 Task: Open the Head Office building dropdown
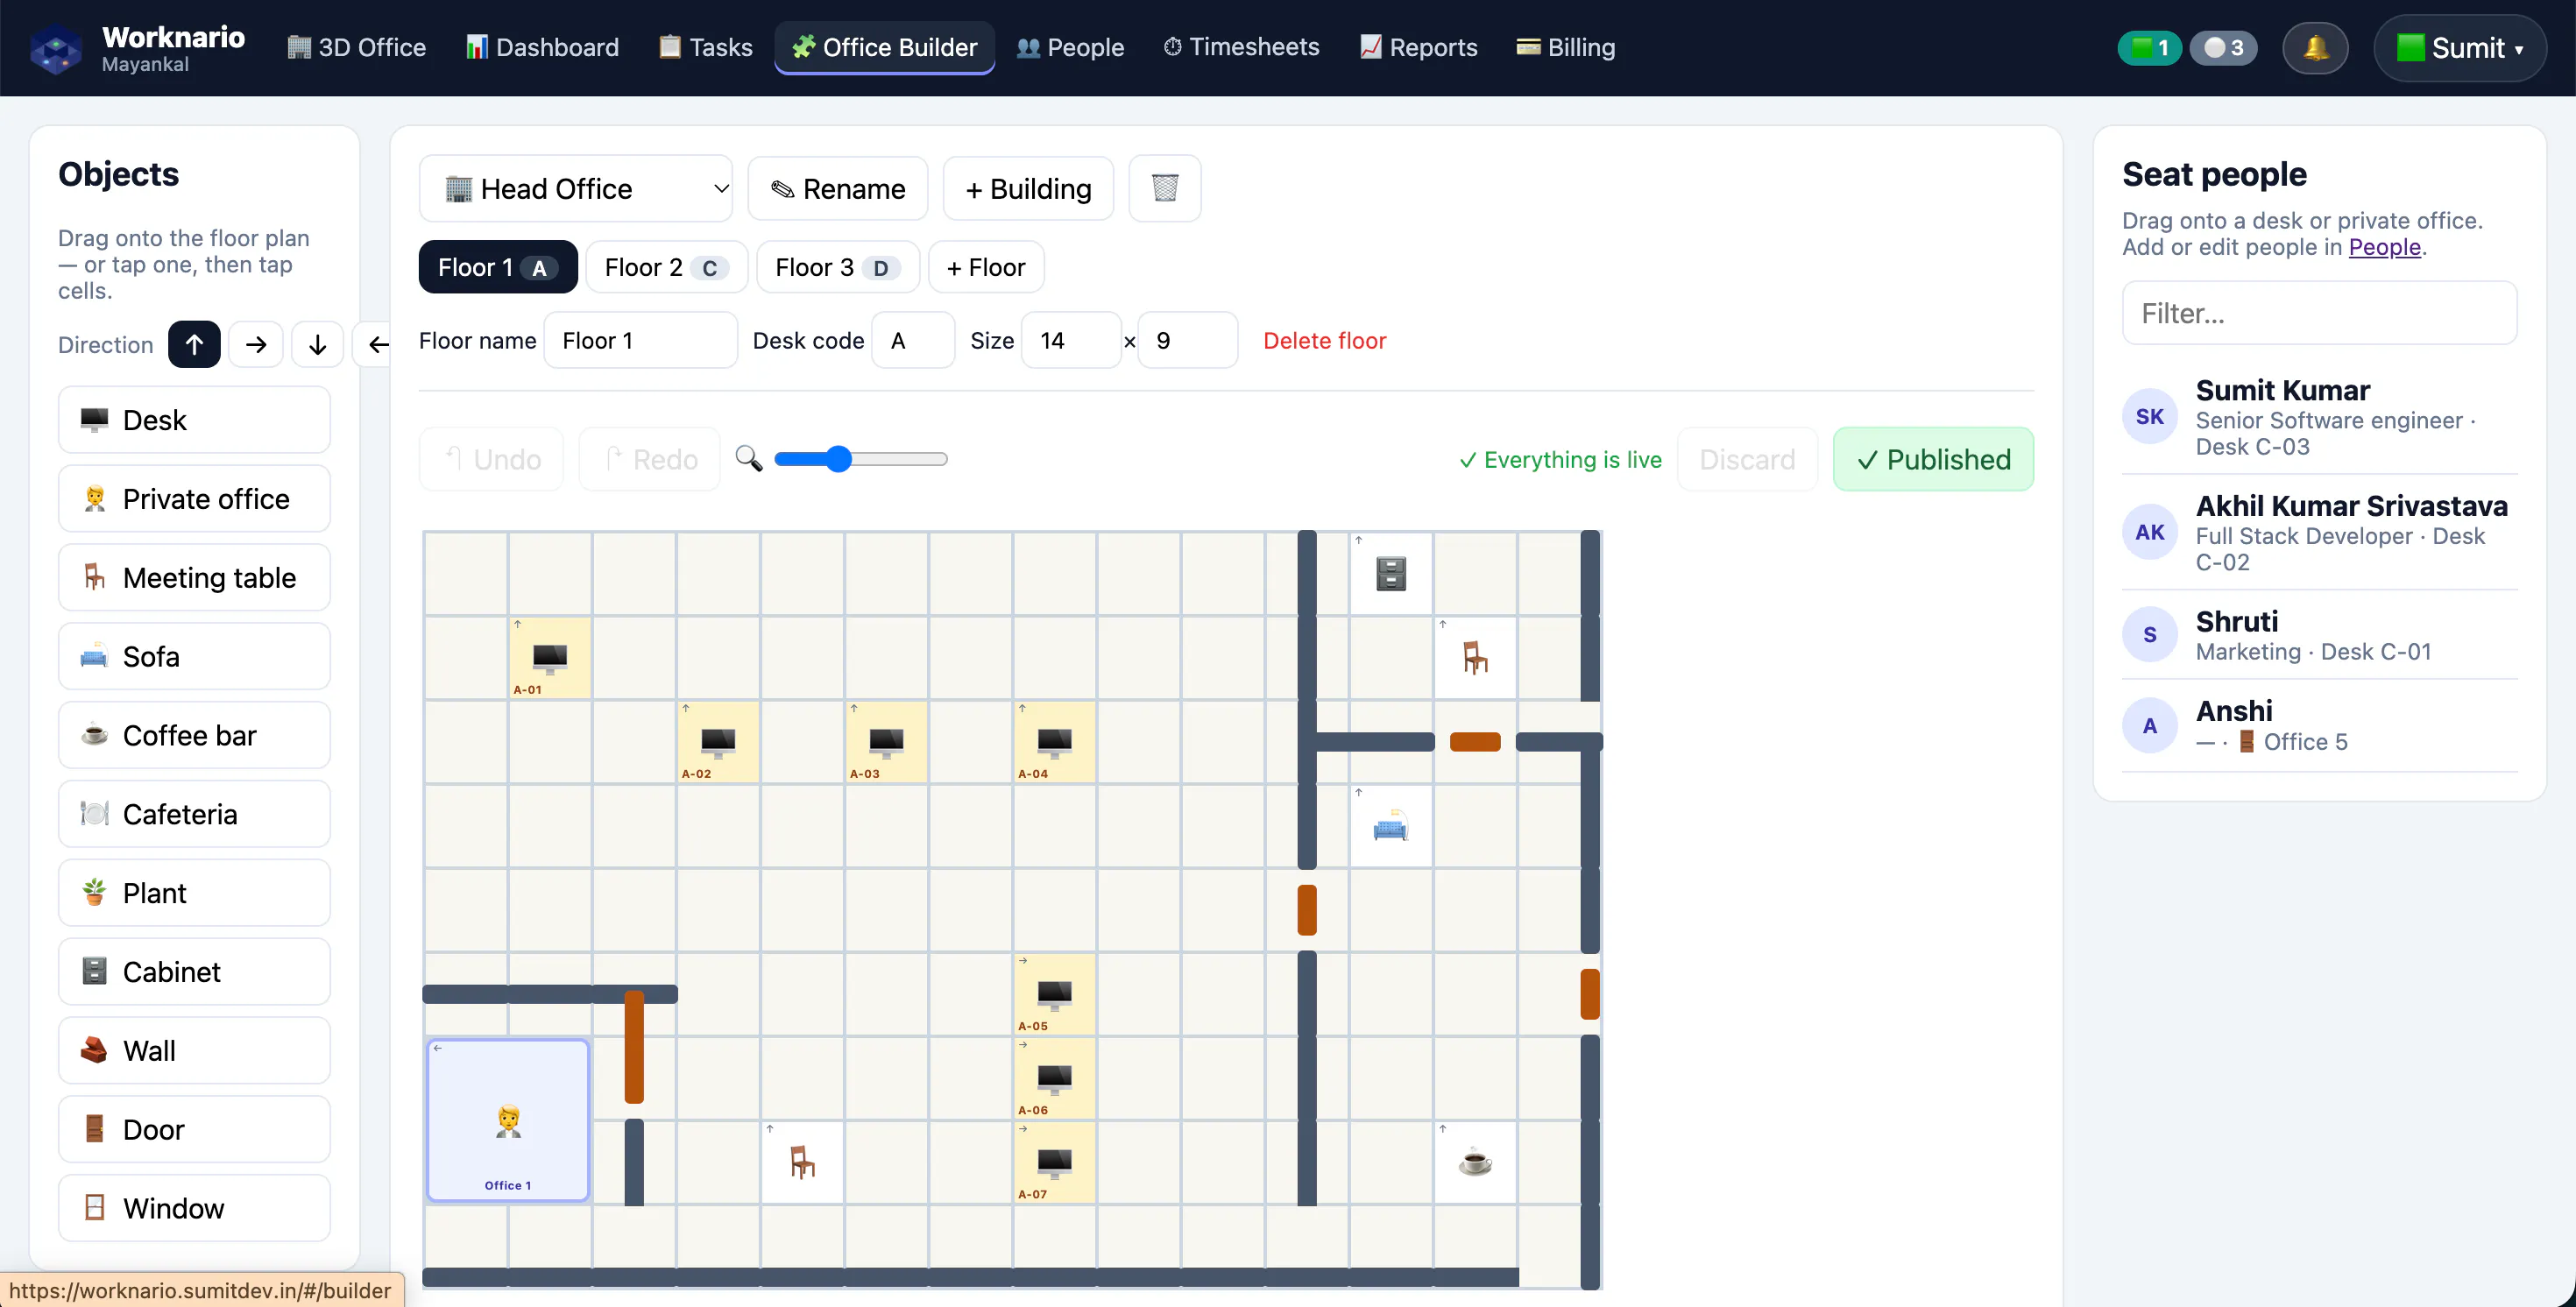coord(575,188)
